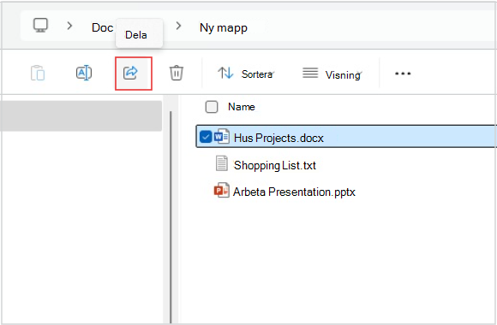Click the Share (Dela) arrow icon

click(130, 73)
